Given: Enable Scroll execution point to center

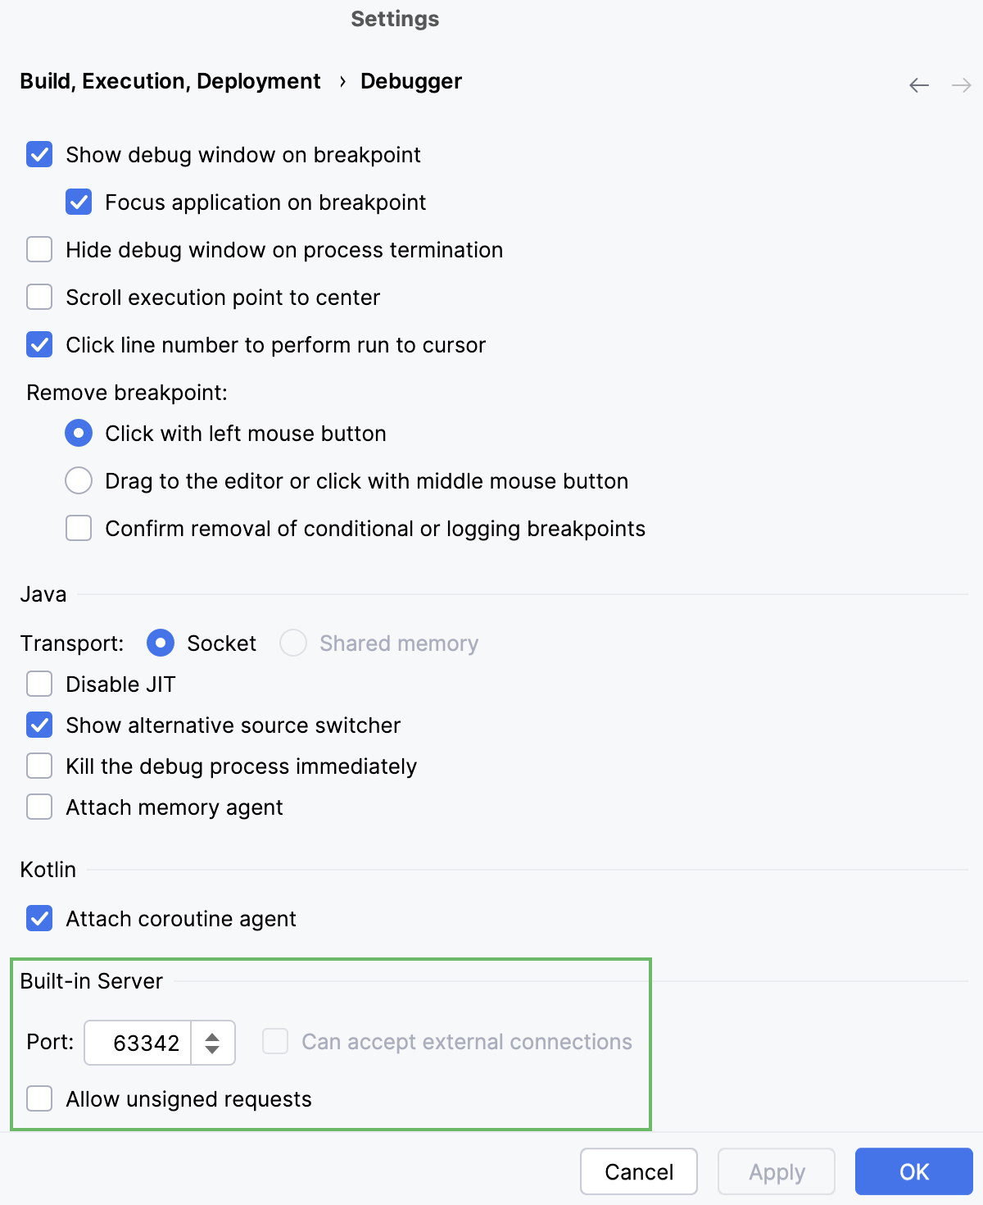Looking at the screenshot, I should pyautogui.click(x=39, y=297).
